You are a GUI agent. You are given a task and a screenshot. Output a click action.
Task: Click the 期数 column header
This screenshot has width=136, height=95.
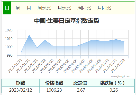coord(21,83)
